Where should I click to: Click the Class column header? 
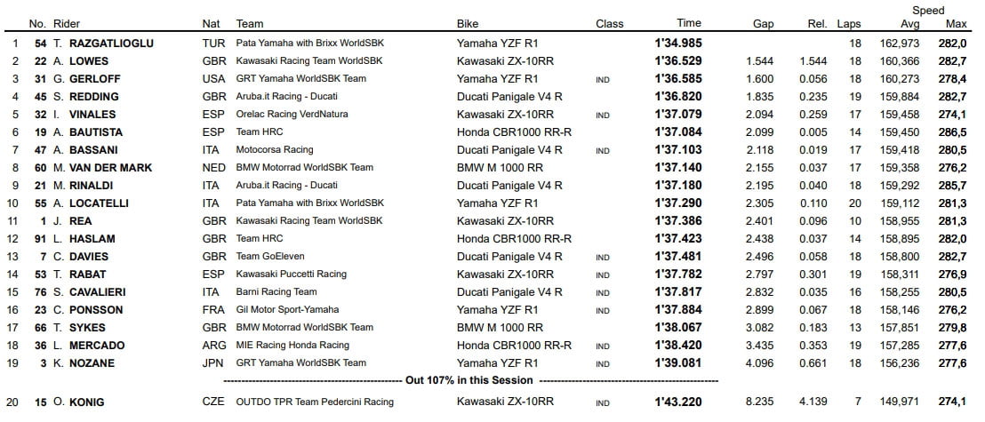pyautogui.click(x=609, y=24)
